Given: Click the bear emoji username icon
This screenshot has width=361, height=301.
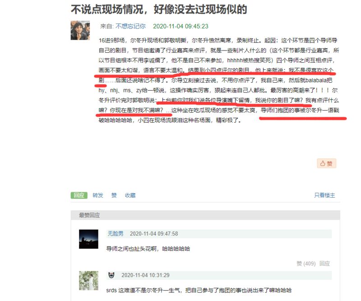Looking at the screenshot, I should click(x=111, y=275).
